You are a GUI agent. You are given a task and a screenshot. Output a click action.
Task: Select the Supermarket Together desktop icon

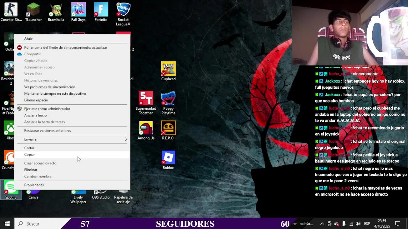(x=146, y=103)
